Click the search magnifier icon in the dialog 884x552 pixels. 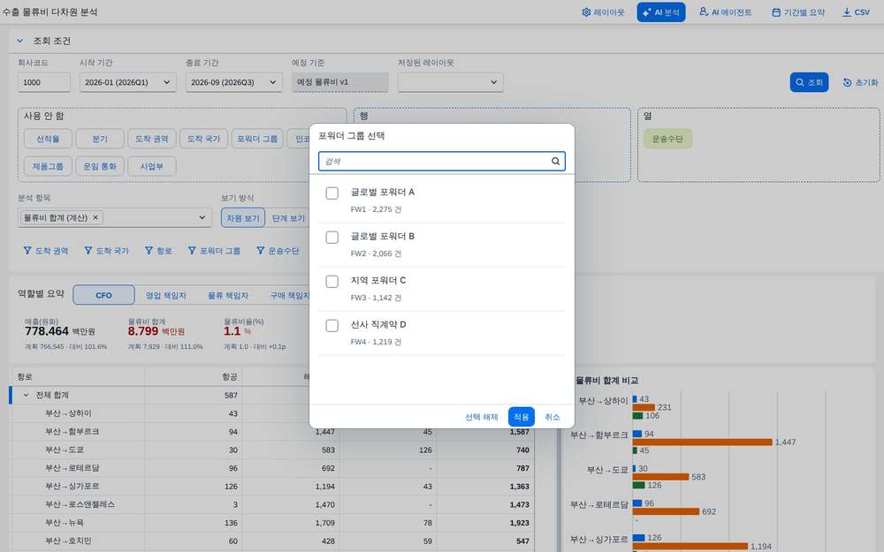pyautogui.click(x=555, y=161)
